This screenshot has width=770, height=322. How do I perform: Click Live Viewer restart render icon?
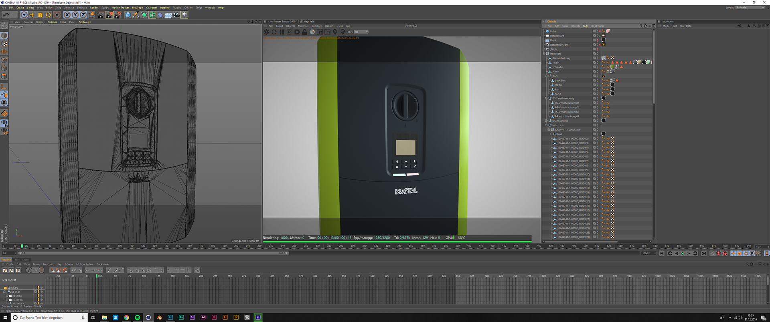pyautogui.click(x=274, y=32)
